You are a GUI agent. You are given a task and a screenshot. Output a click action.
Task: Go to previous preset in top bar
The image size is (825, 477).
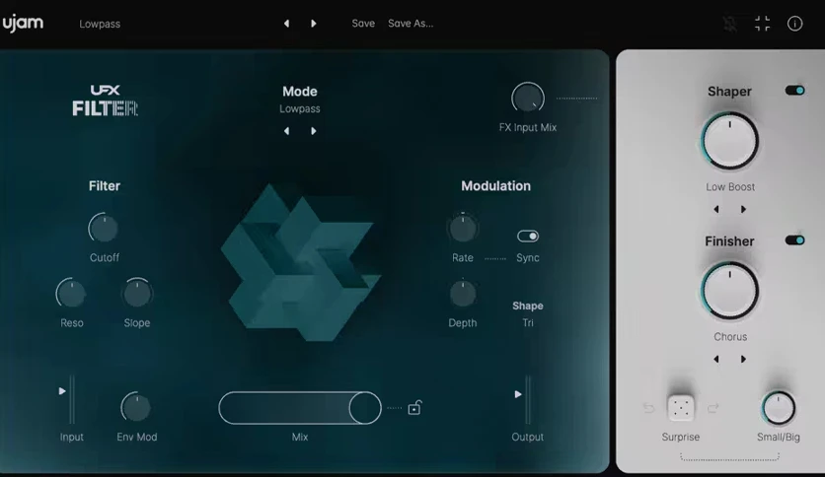(287, 24)
